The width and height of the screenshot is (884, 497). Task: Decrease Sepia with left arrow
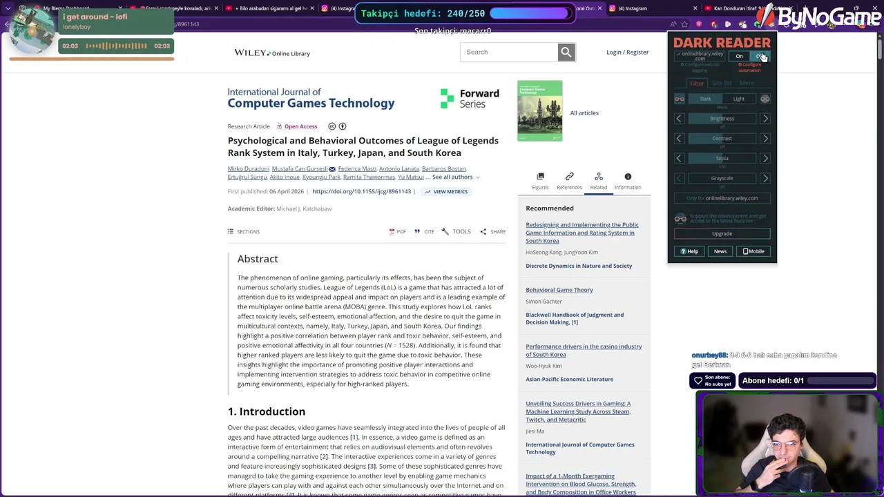pyautogui.click(x=680, y=159)
